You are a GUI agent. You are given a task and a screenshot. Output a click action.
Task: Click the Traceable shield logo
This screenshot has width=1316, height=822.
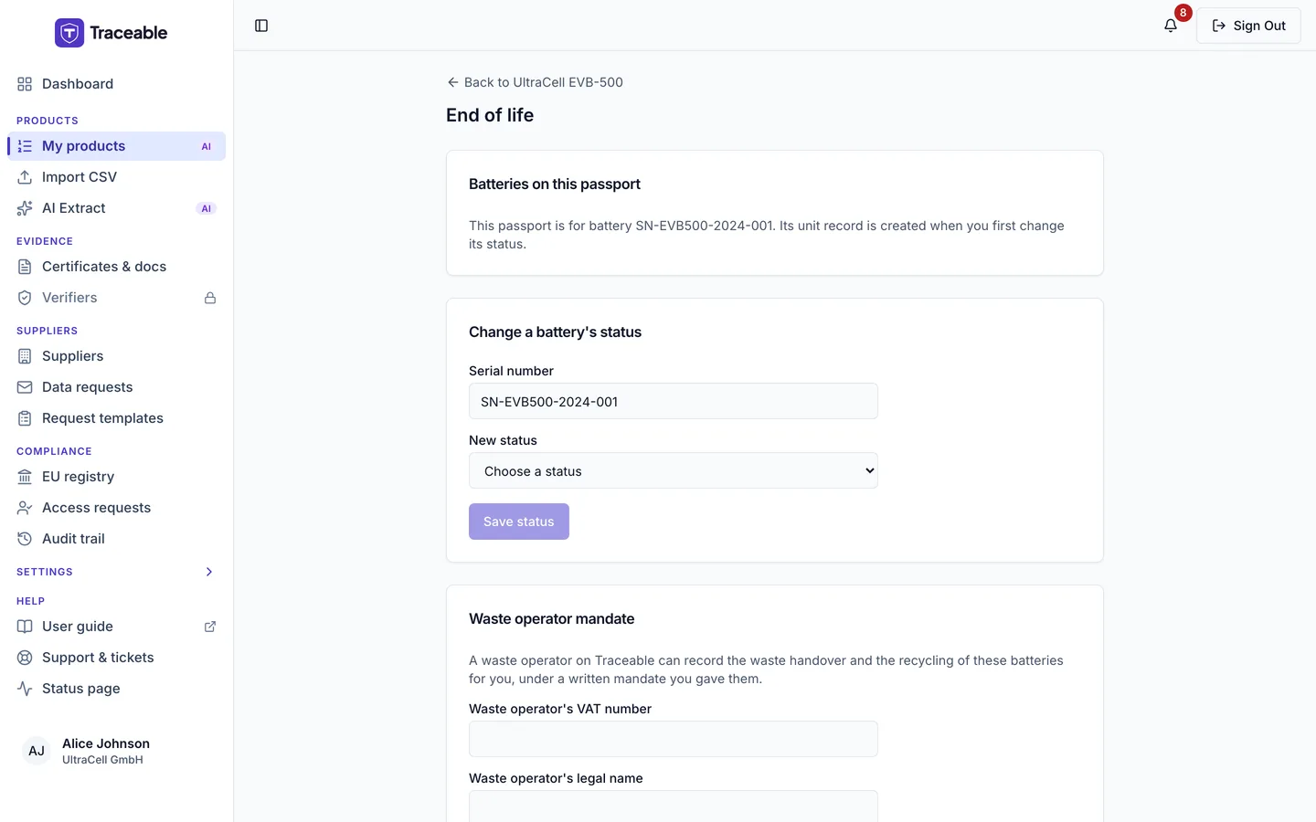69,33
